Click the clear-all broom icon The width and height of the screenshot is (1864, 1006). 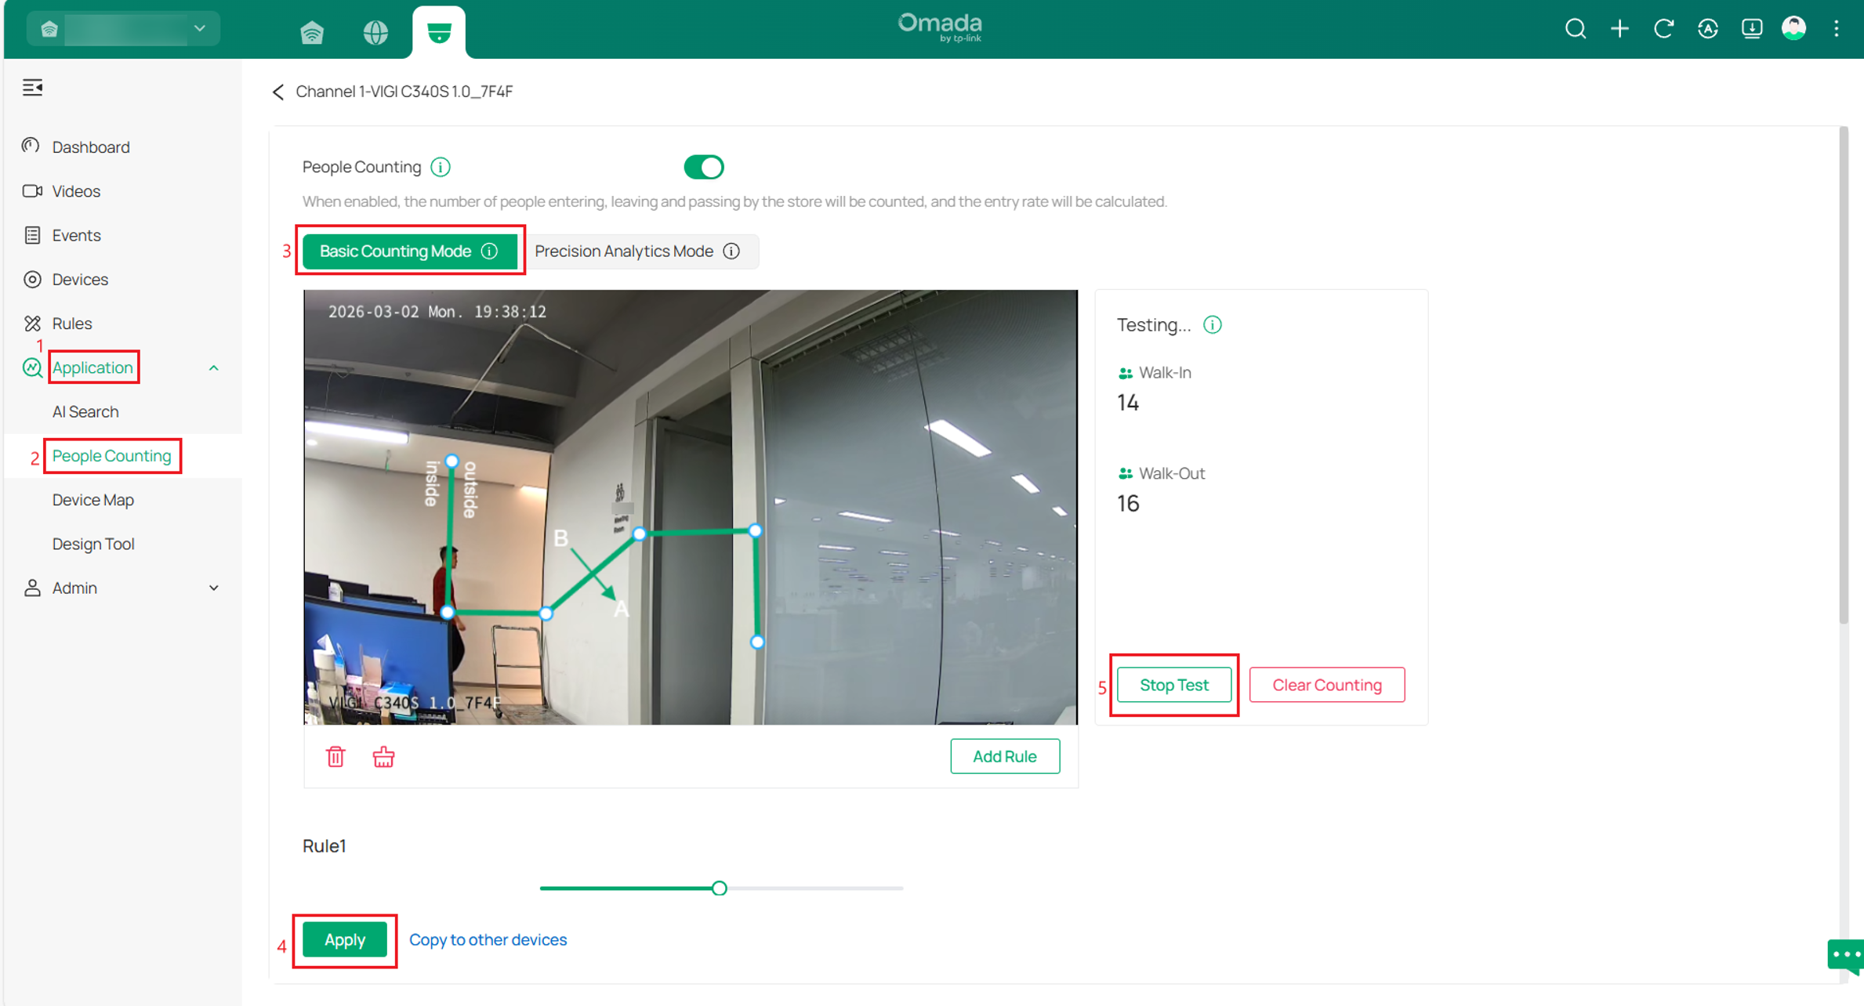click(383, 756)
